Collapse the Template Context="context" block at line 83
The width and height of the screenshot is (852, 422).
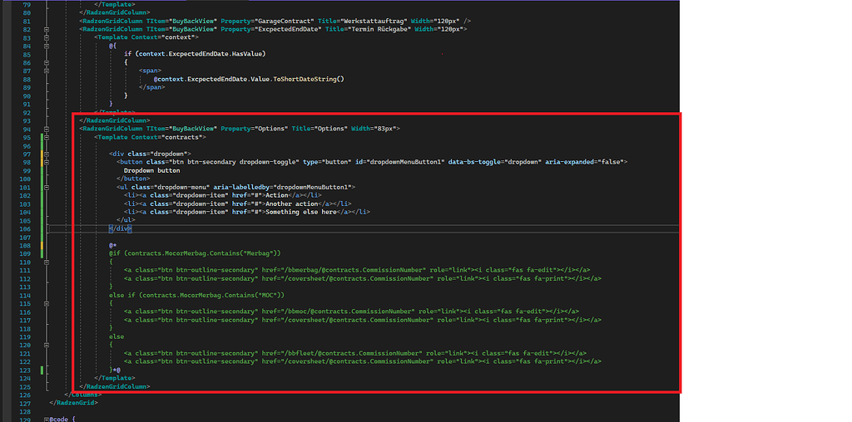47,37
